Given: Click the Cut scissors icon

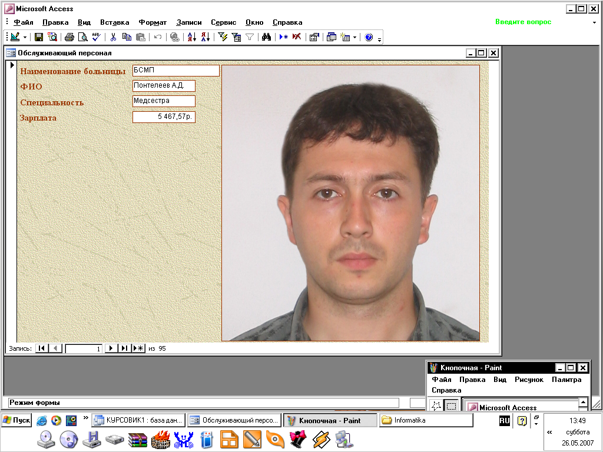Looking at the screenshot, I should [113, 37].
